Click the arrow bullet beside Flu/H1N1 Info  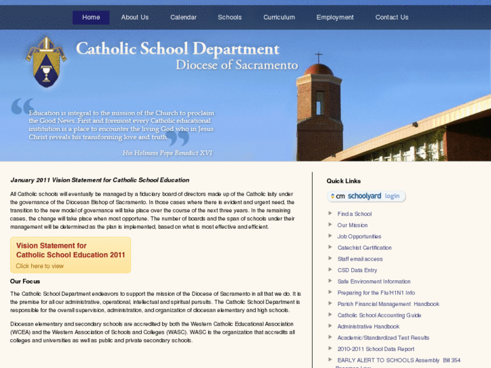pyautogui.click(x=330, y=292)
